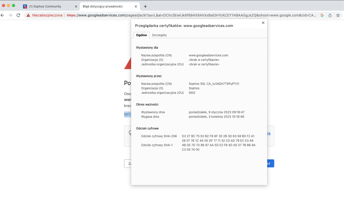Click the SHA-1 fingerprint value
Image resolution: width=344 pixels, height=210 pixels.
218,148
